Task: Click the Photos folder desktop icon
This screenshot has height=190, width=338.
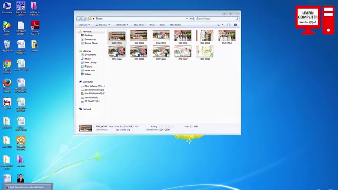Action: (x=35, y=46)
